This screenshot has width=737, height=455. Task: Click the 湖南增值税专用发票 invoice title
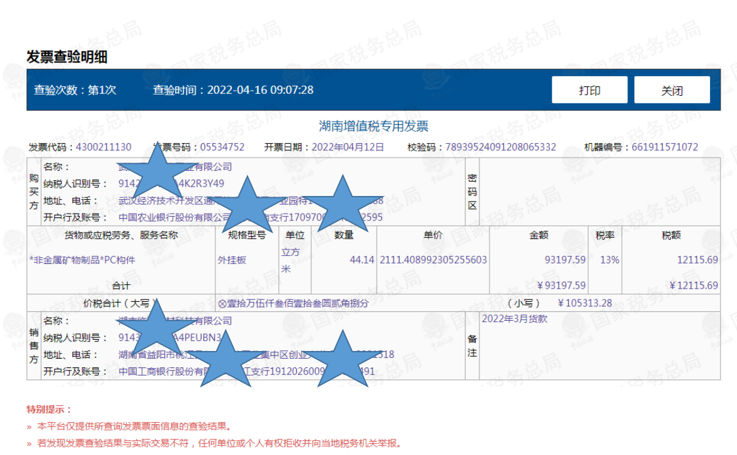click(374, 126)
